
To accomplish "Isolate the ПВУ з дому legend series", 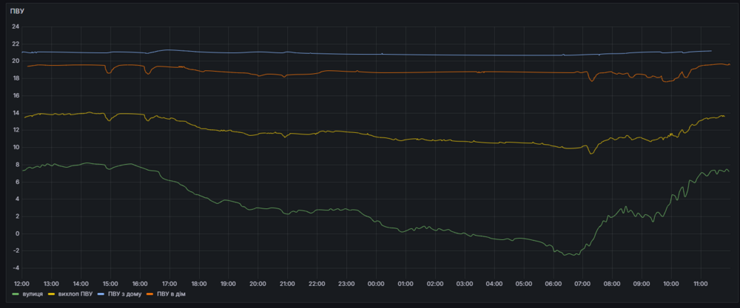I will coord(124,295).
